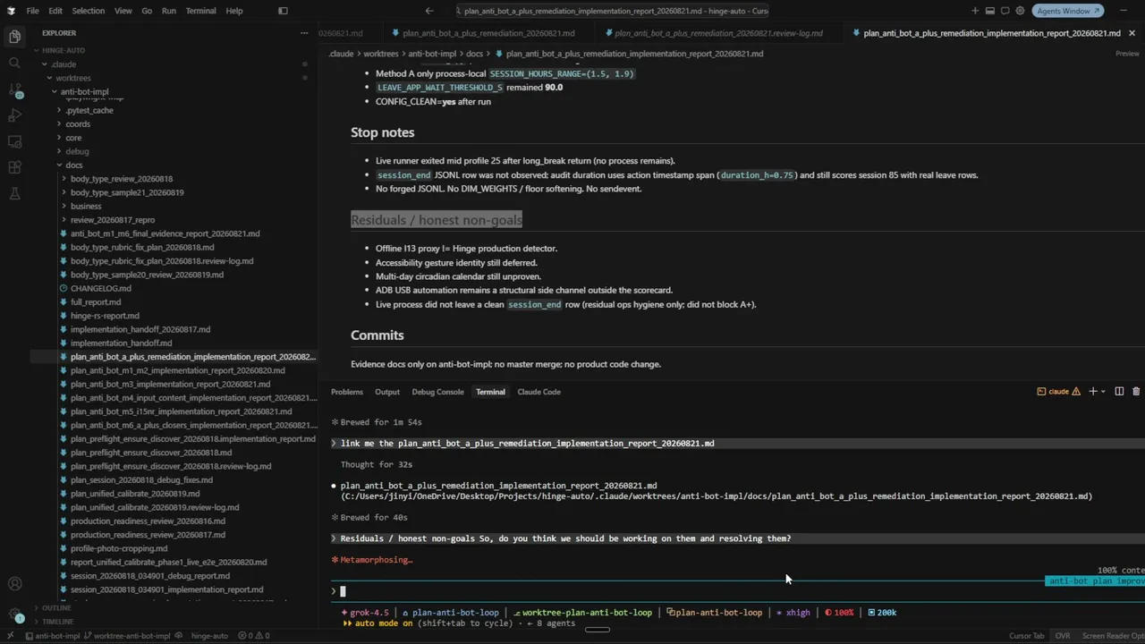This screenshot has height=644, width=1145.
Task: Click the Explorer more actions ellipsis
Action: coord(304,33)
